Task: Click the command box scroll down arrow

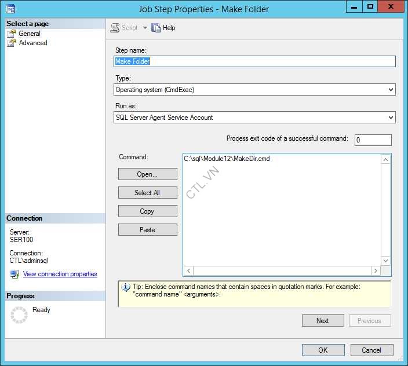Action: [x=385, y=261]
